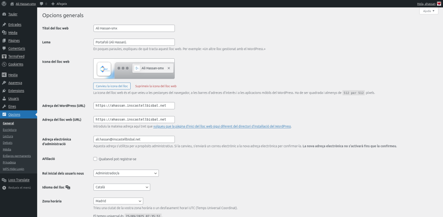This screenshot has width=443, height=217.
Task: Open the comments bubble icon in admin bar
Action: (42, 3)
